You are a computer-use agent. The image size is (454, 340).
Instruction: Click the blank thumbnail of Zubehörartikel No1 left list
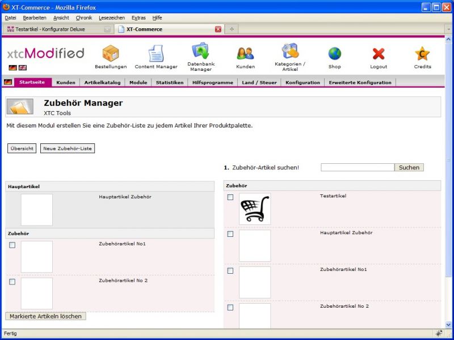[37, 257]
